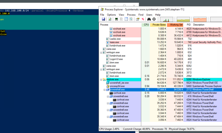The width and height of the screenshot is (222, 133).
Task: Select the lsass.exe row
Action: point(160,42)
